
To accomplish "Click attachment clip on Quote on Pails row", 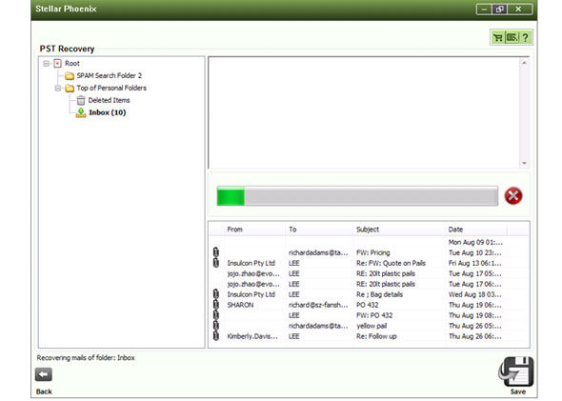I will pyautogui.click(x=216, y=263).
